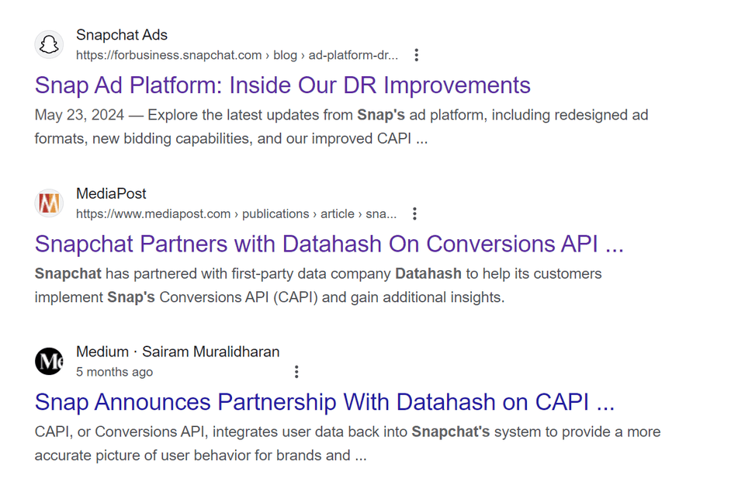The image size is (745, 496).
Task: Click the 'May 23, 2024' date text
Action: [79, 115]
